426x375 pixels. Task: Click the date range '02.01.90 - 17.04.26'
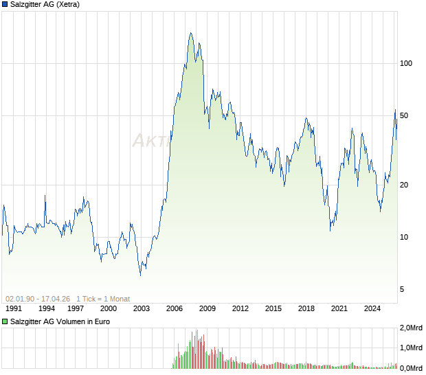pos(38,299)
